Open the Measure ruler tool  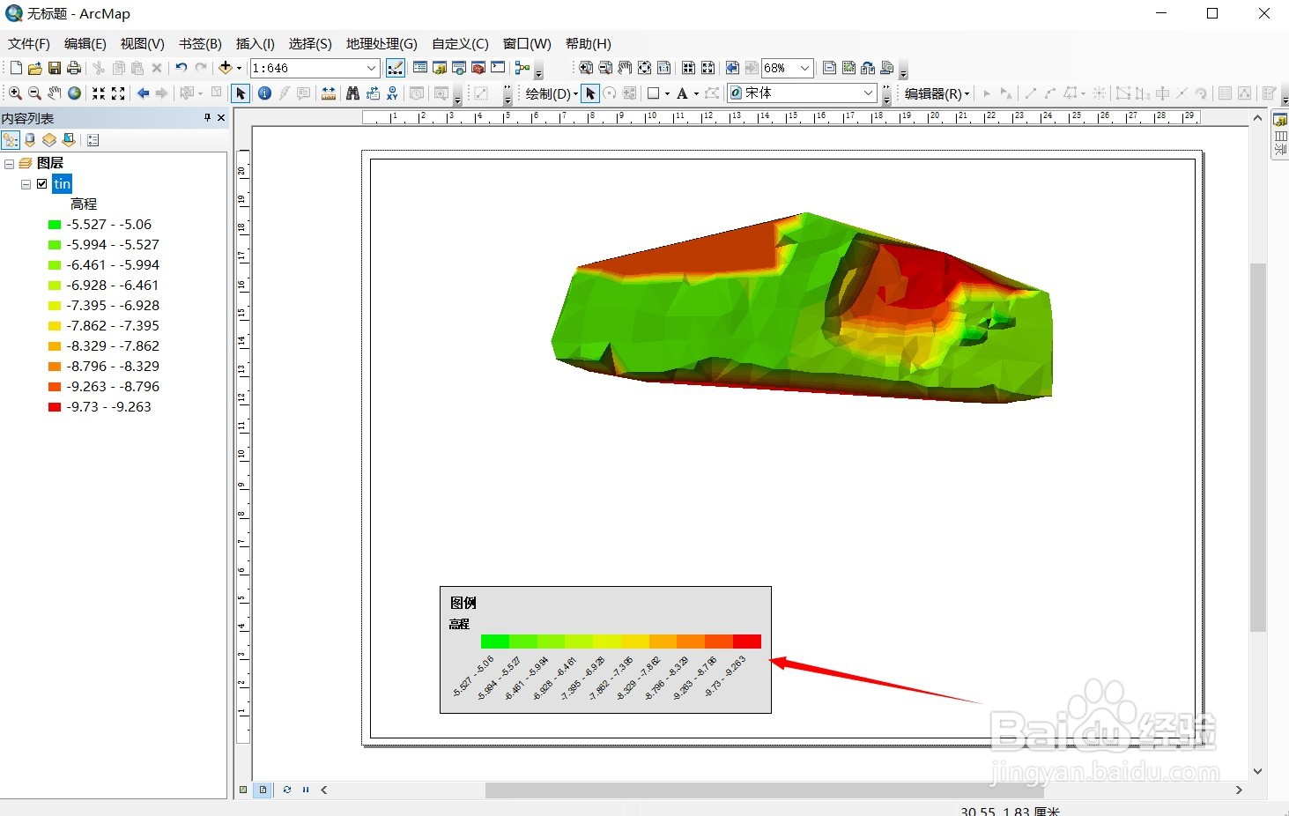coord(329,93)
